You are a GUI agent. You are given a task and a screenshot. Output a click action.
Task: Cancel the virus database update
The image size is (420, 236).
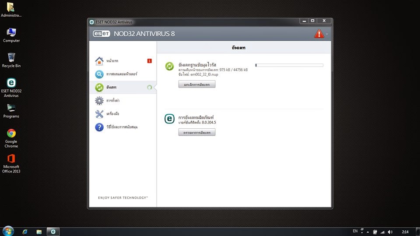(197, 84)
